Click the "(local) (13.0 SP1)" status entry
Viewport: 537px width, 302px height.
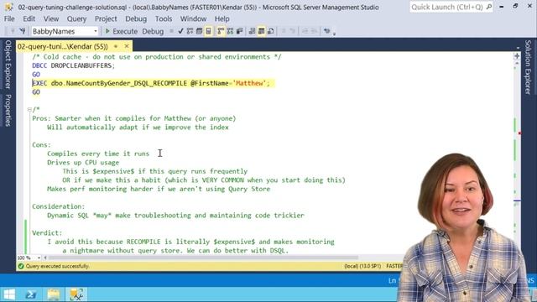(x=362, y=266)
